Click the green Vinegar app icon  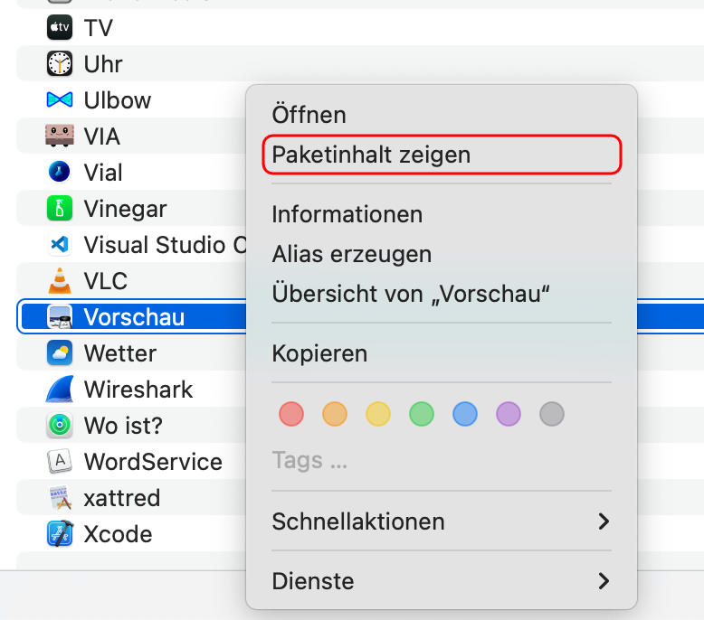point(60,209)
